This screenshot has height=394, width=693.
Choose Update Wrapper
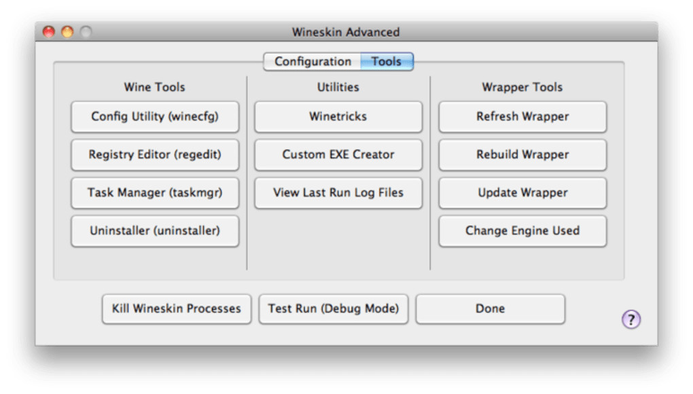click(x=522, y=193)
